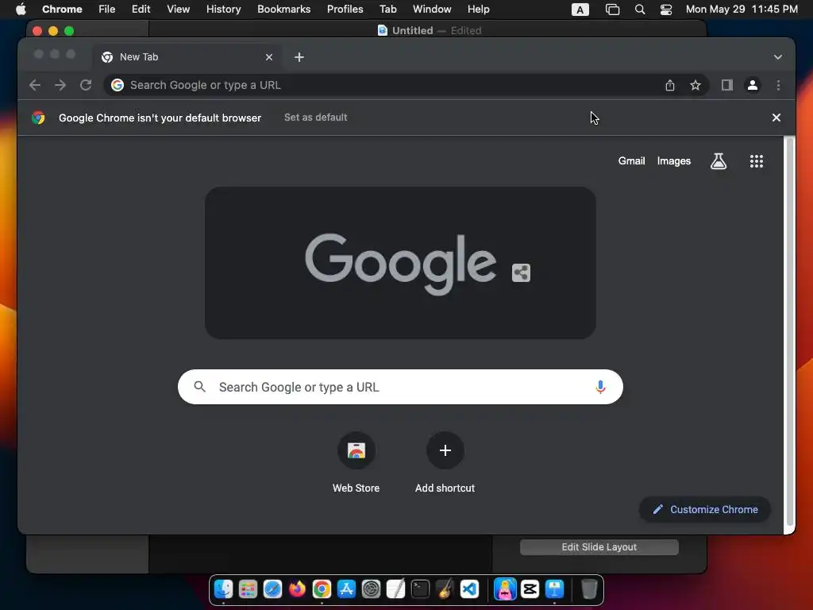The image size is (813, 610).
Task: Open App Store from the dock
Action: click(x=346, y=589)
